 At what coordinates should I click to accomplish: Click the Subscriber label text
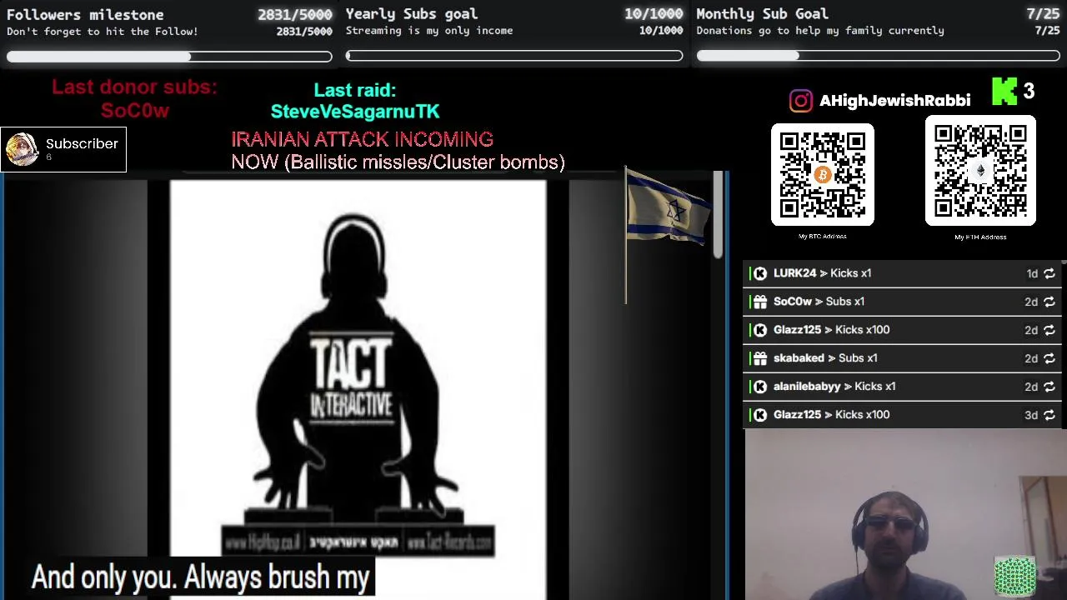[x=82, y=144]
